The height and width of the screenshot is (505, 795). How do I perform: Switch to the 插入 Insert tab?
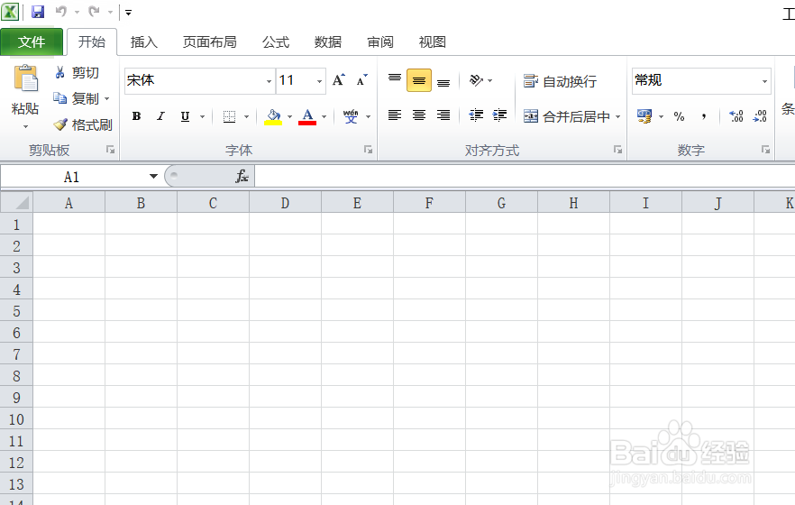pyautogui.click(x=144, y=41)
